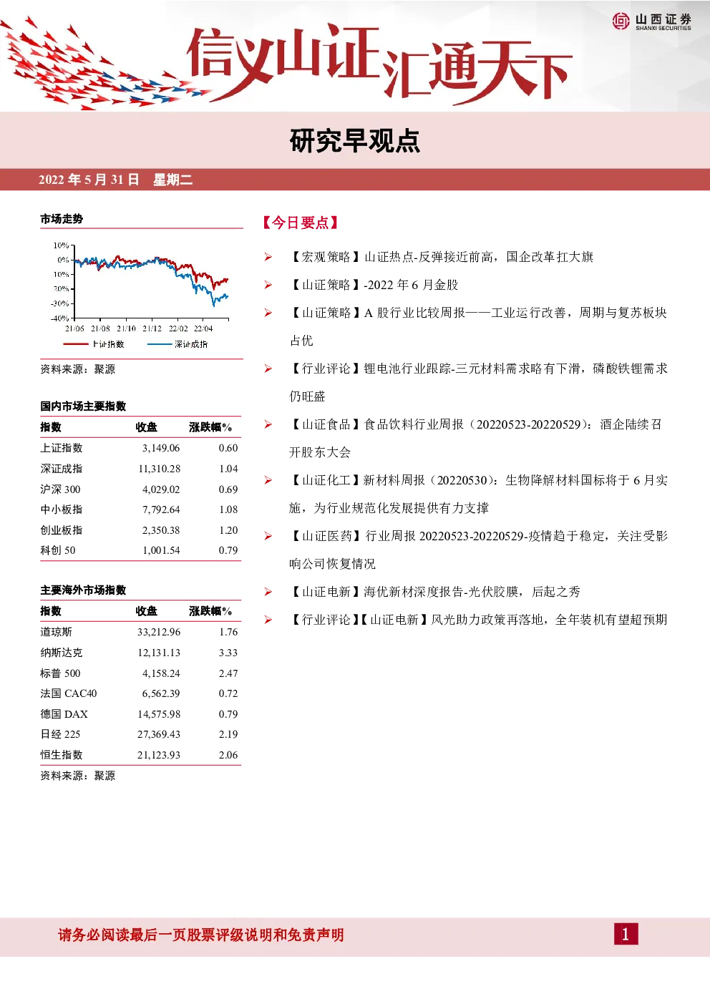The image size is (710, 1004).
Task: Select the 上证指数 row in domestic indices
Action: [140, 448]
